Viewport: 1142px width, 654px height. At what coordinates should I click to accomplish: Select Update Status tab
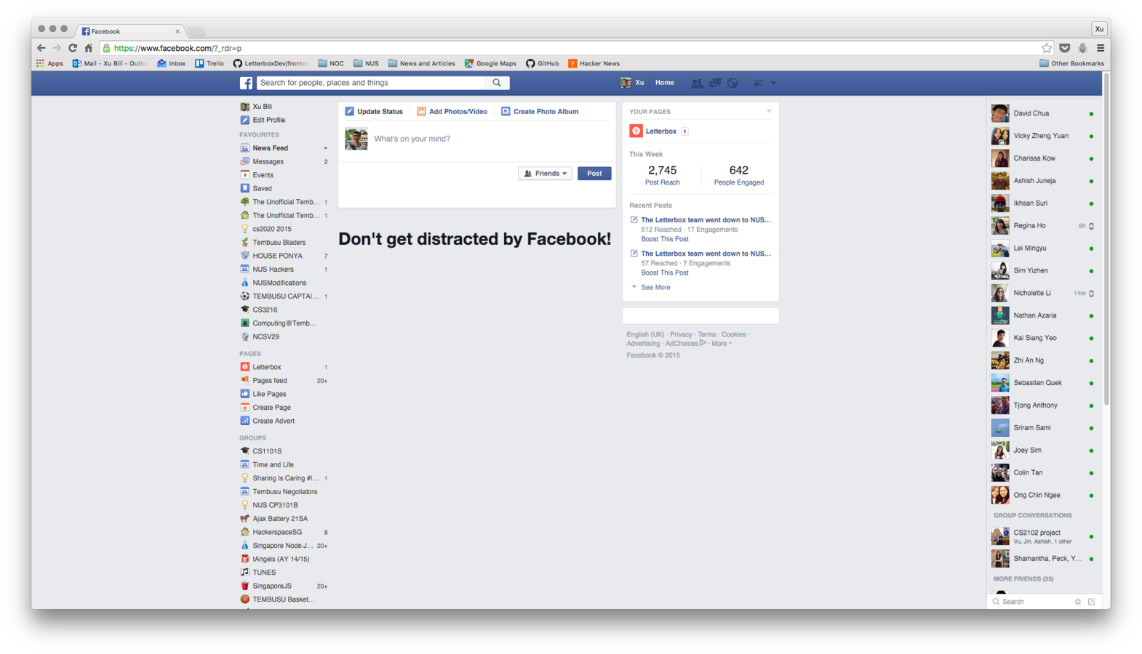click(374, 112)
